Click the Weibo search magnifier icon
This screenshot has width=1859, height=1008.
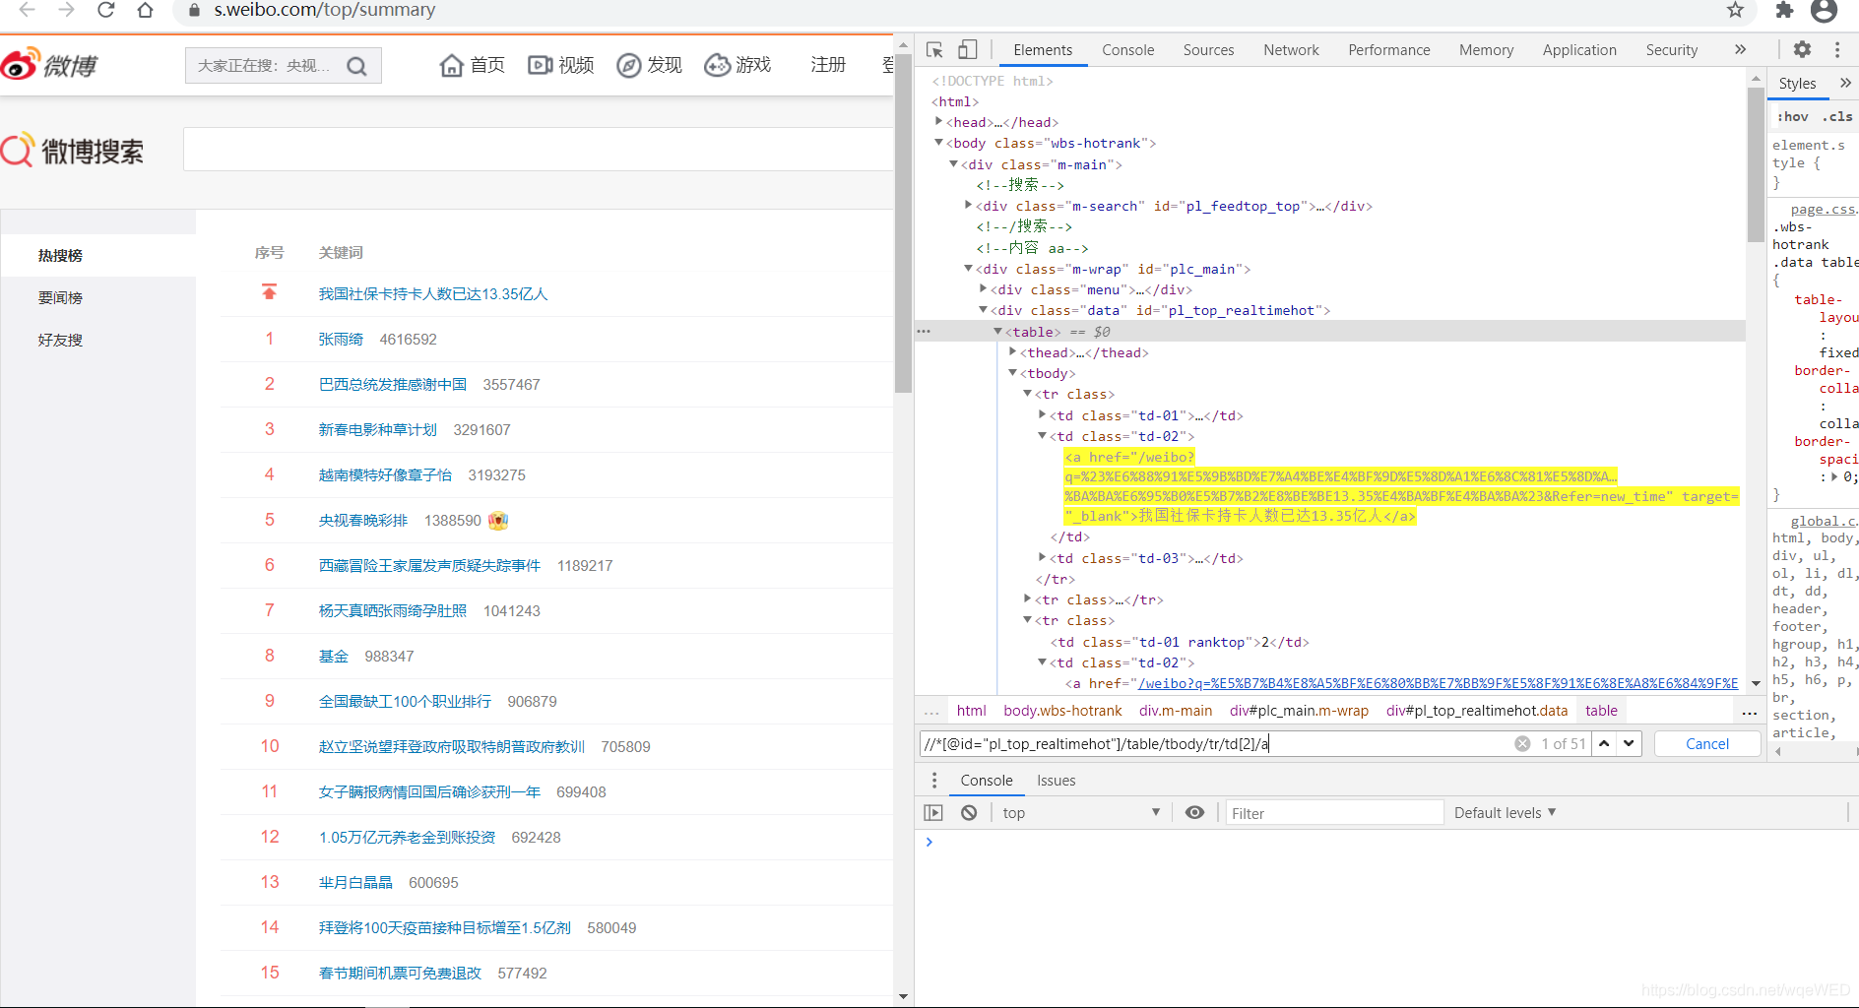(356, 65)
